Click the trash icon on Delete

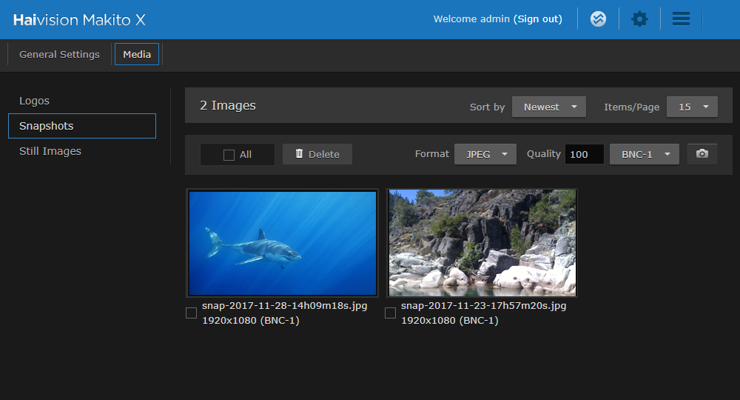pos(299,154)
